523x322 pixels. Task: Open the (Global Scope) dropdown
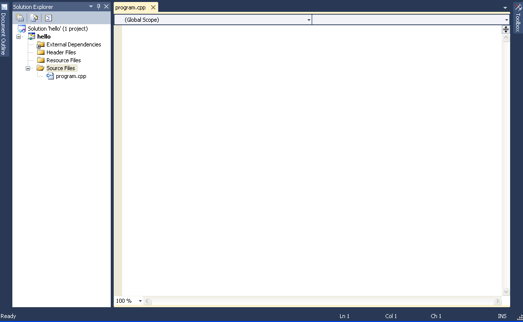click(309, 20)
